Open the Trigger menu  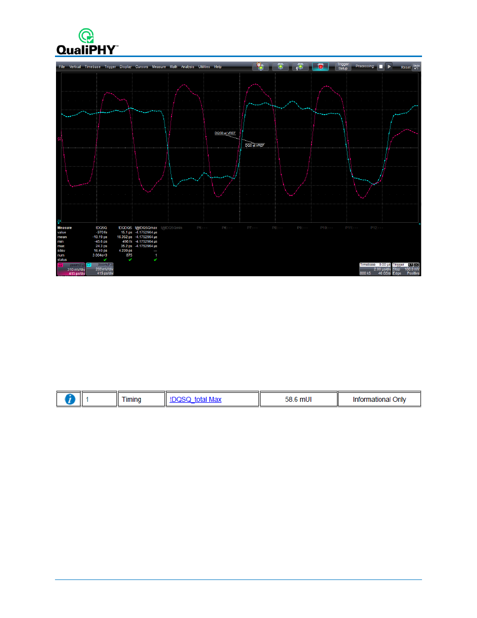110,67
